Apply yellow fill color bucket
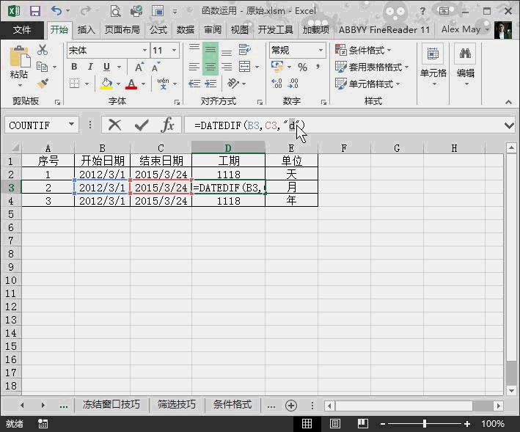Viewport: 520px width, 432px height. pyautogui.click(x=106, y=84)
